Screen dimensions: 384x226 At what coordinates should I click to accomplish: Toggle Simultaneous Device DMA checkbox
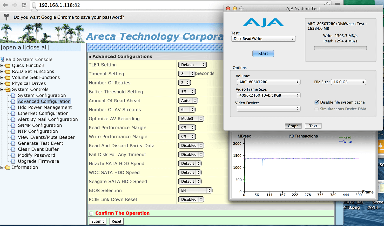[316, 109]
